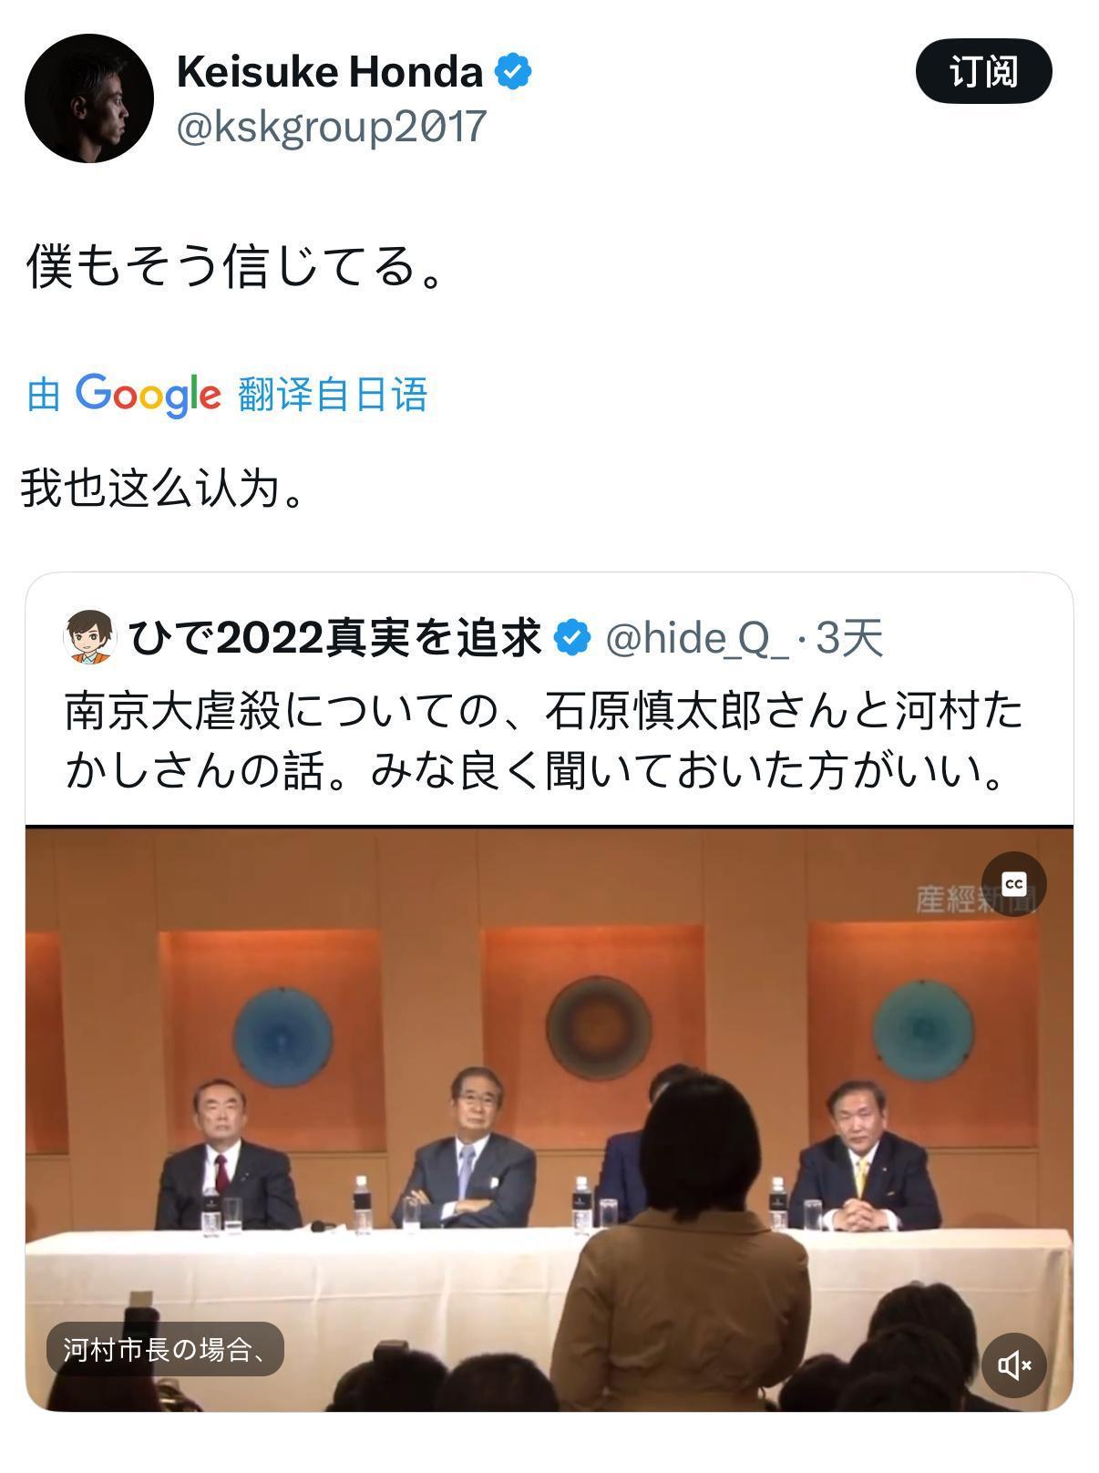Toggle the 翻译自日语 translation link
The image size is (1099, 1473).
click(333, 395)
